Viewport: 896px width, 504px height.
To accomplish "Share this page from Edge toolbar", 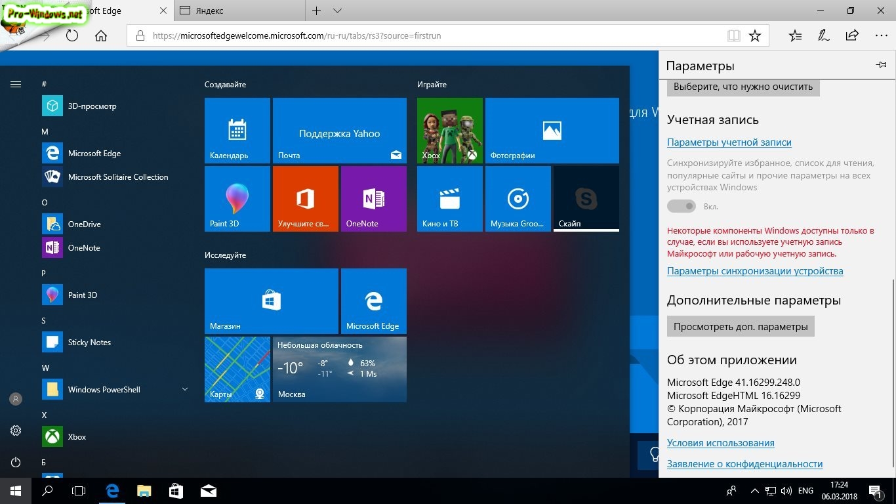I will [852, 35].
